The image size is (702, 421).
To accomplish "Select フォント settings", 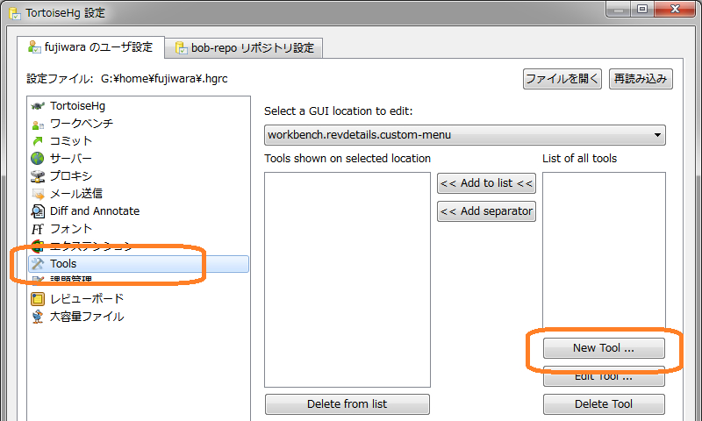I will coord(139,229).
